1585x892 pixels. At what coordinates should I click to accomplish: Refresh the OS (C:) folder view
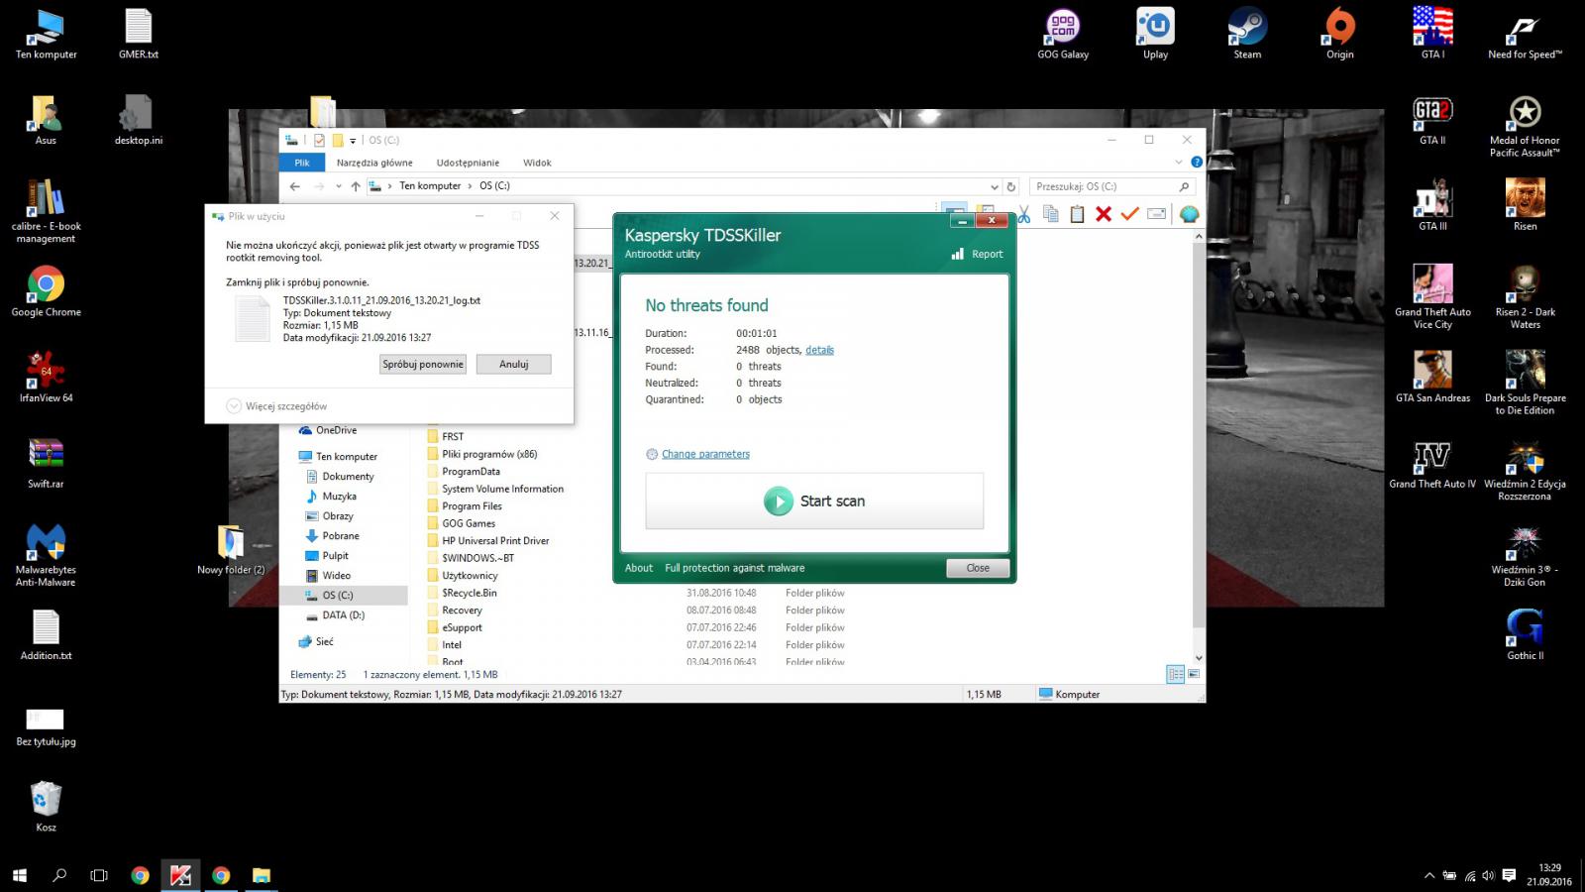tap(1011, 186)
